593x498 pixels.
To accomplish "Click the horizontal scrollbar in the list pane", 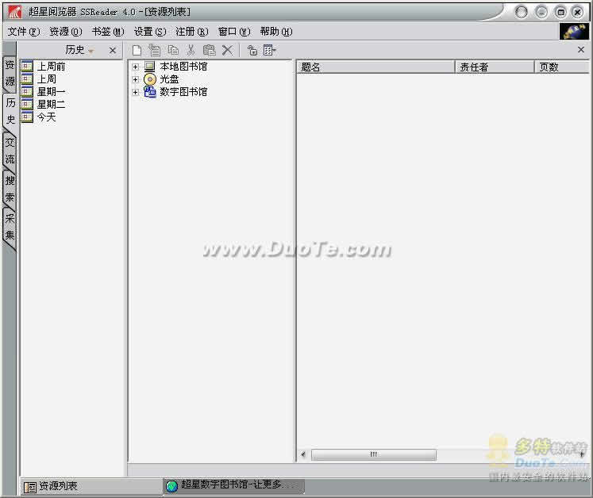I will click(x=373, y=454).
